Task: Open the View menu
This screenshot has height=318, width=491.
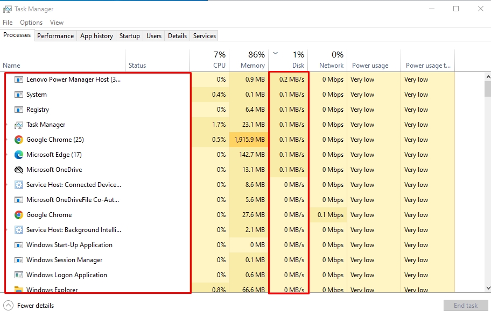Action: (x=57, y=23)
